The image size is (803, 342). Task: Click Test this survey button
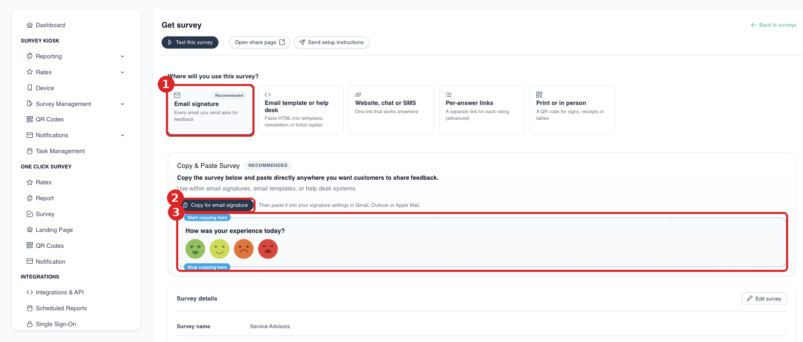coord(190,42)
